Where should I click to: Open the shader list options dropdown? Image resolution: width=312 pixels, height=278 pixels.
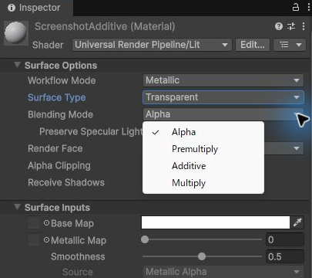tap(290, 45)
